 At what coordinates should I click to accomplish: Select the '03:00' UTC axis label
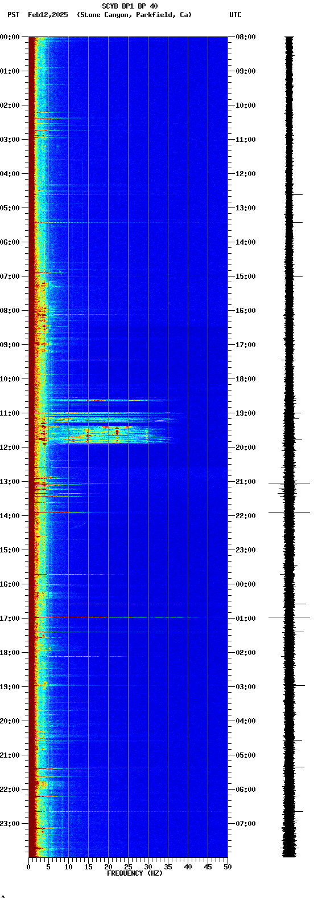[246, 687]
